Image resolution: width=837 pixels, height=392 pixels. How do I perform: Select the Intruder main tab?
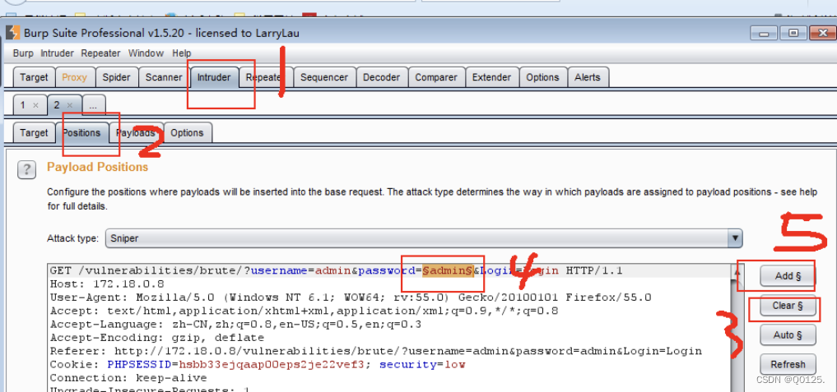(x=214, y=77)
